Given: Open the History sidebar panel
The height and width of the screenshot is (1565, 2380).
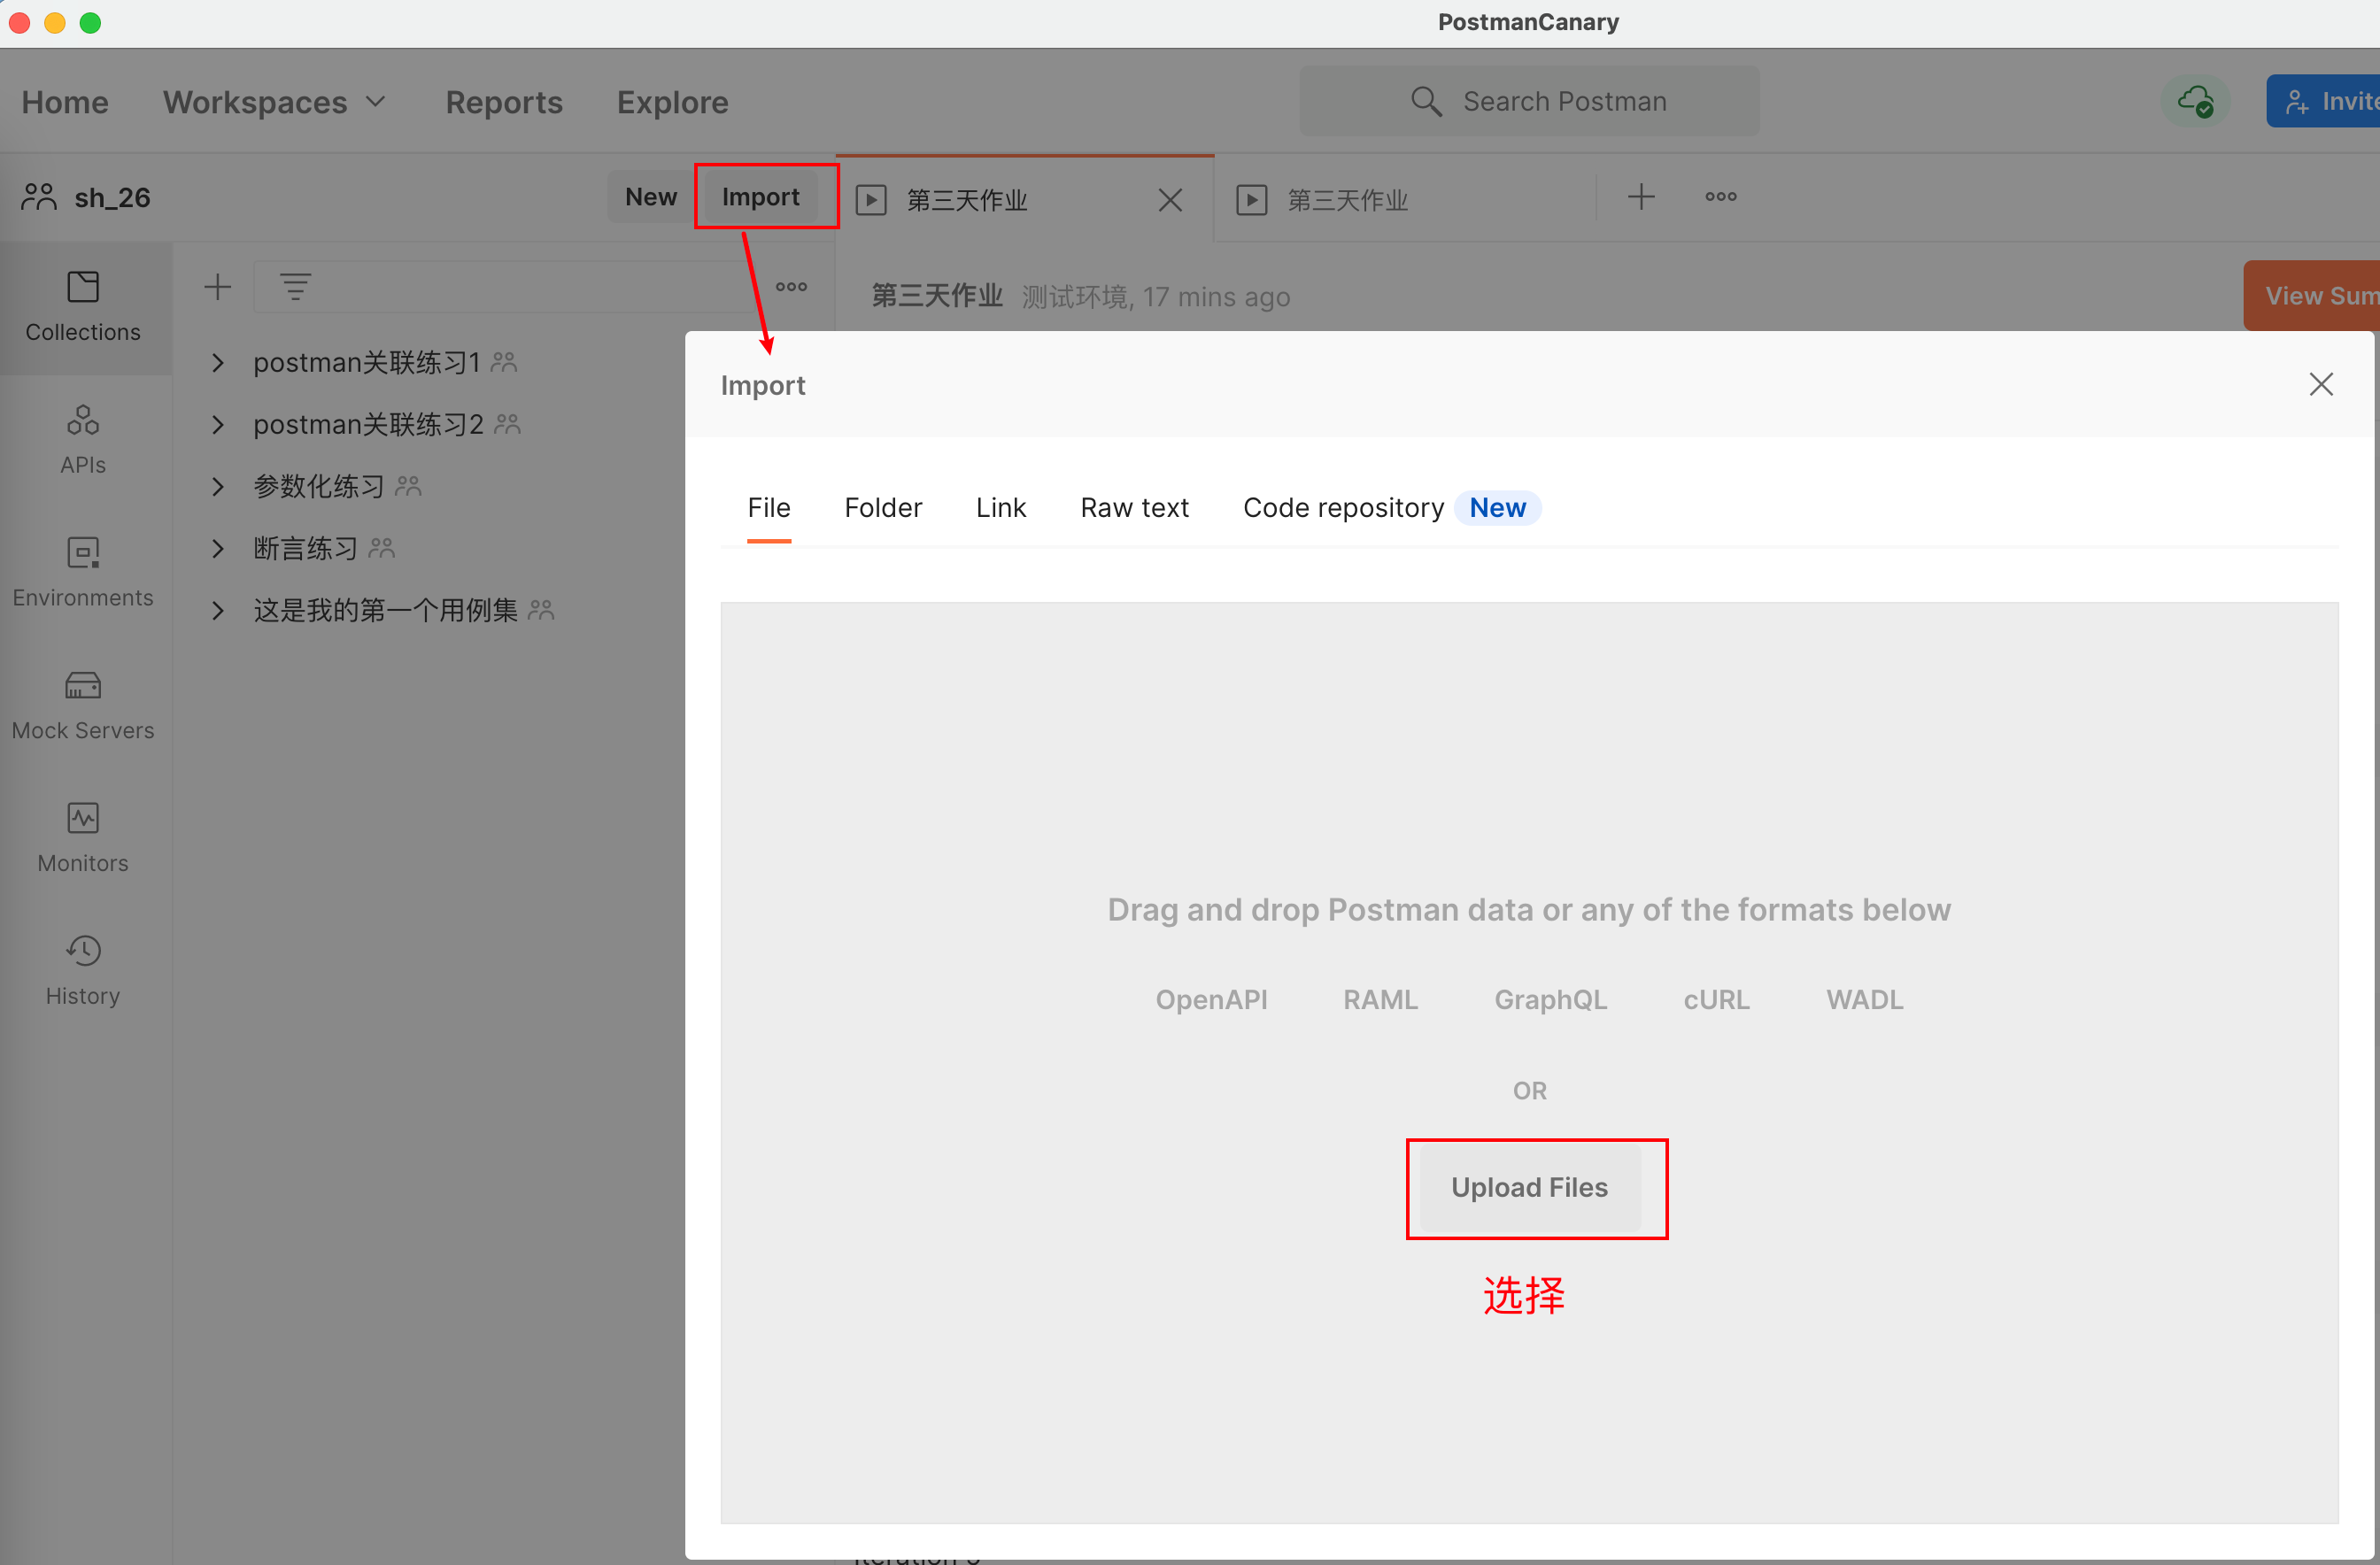Looking at the screenshot, I should (x=83, y=972).
